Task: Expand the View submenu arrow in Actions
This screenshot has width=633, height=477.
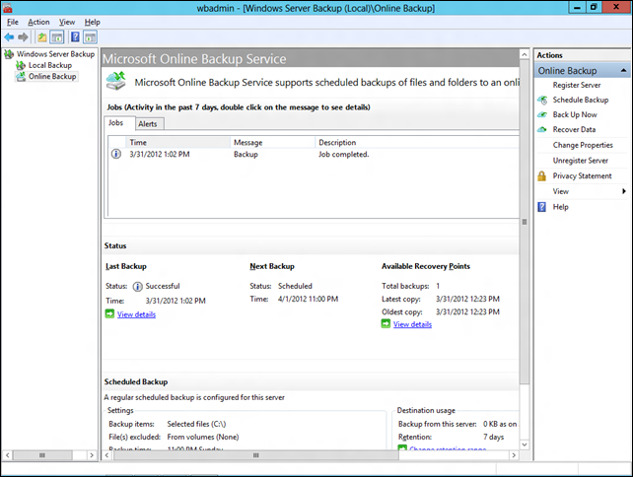Action: pos(624,192)
